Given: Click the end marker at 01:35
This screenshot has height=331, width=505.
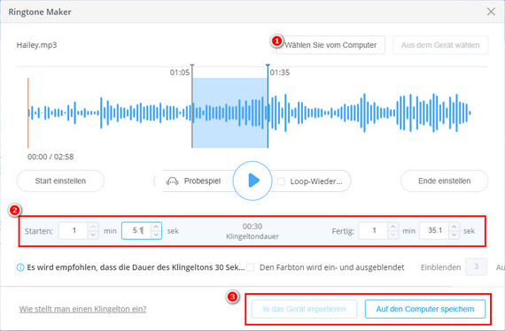Looking at the screenshot, I should click(268, 105).
